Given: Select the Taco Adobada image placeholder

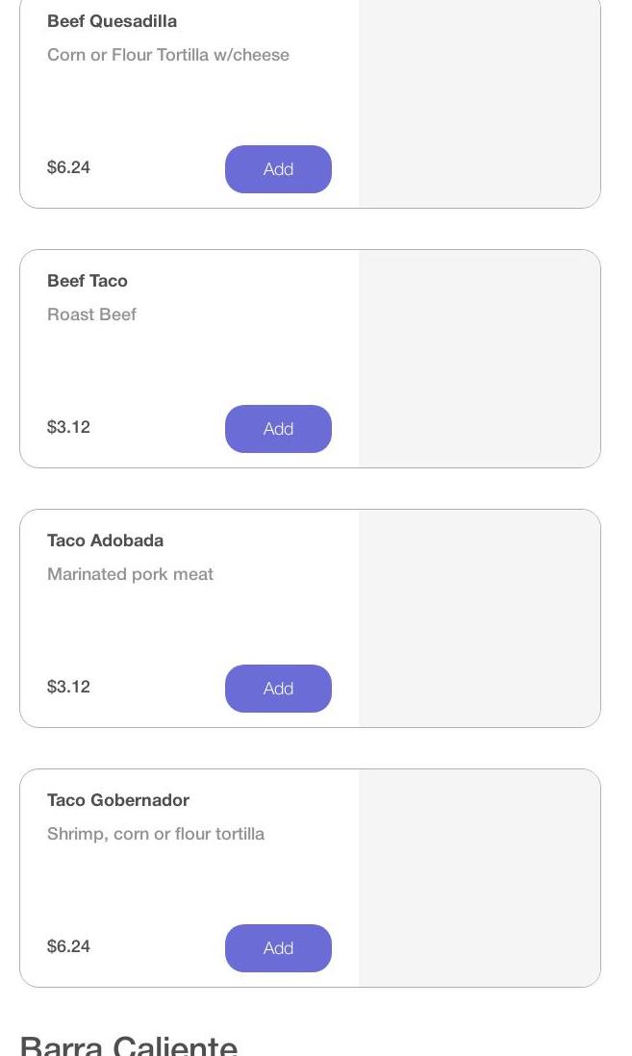Looking at the screenshot, I should pyautogui.click(x=479, y=618).
